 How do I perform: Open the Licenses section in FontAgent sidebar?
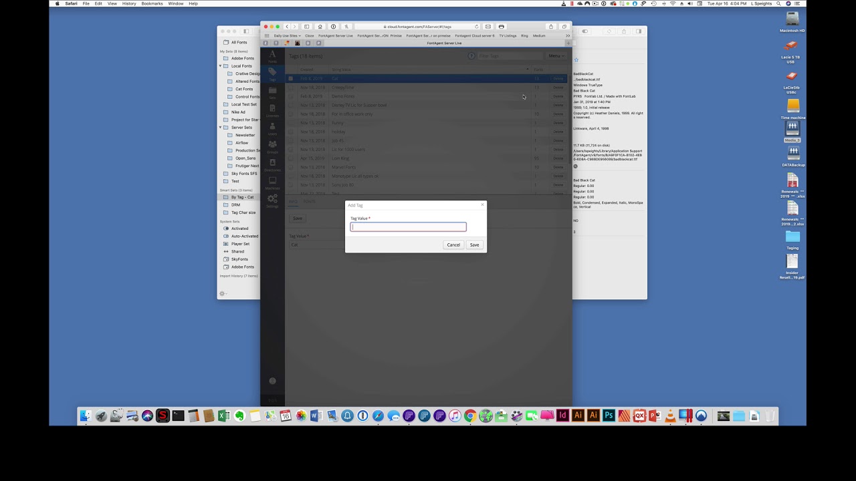pos(272,110)
